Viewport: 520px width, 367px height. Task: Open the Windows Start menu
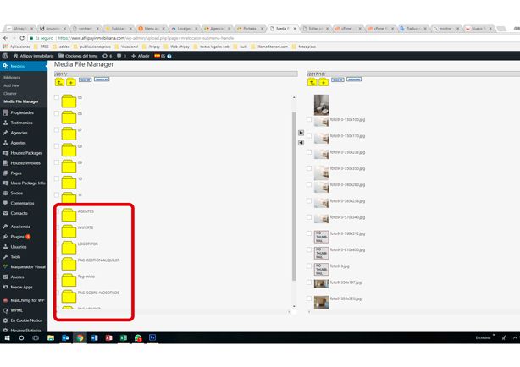(7, 338)
